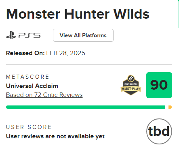
Task: Open the Metacritic Must-Play badge
Action: tap(131, 85)
